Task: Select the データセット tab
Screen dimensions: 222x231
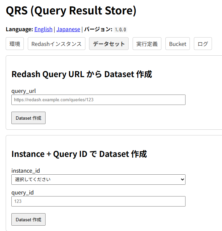Action: pos(109,44)
